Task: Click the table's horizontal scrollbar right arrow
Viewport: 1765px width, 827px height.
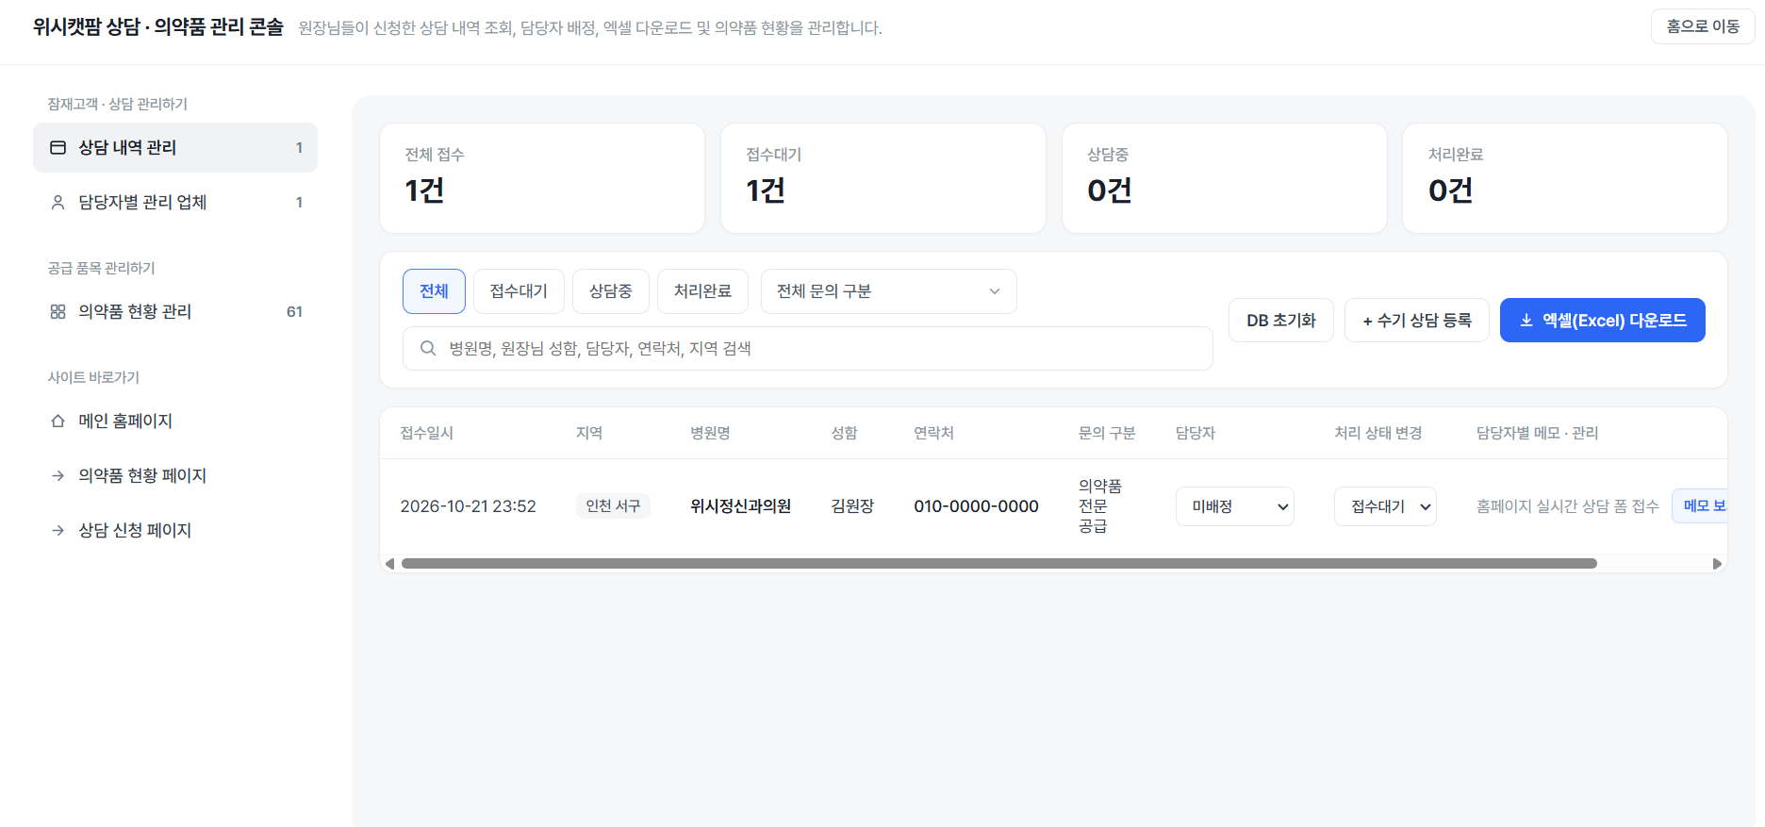Action: [1717, 564]
